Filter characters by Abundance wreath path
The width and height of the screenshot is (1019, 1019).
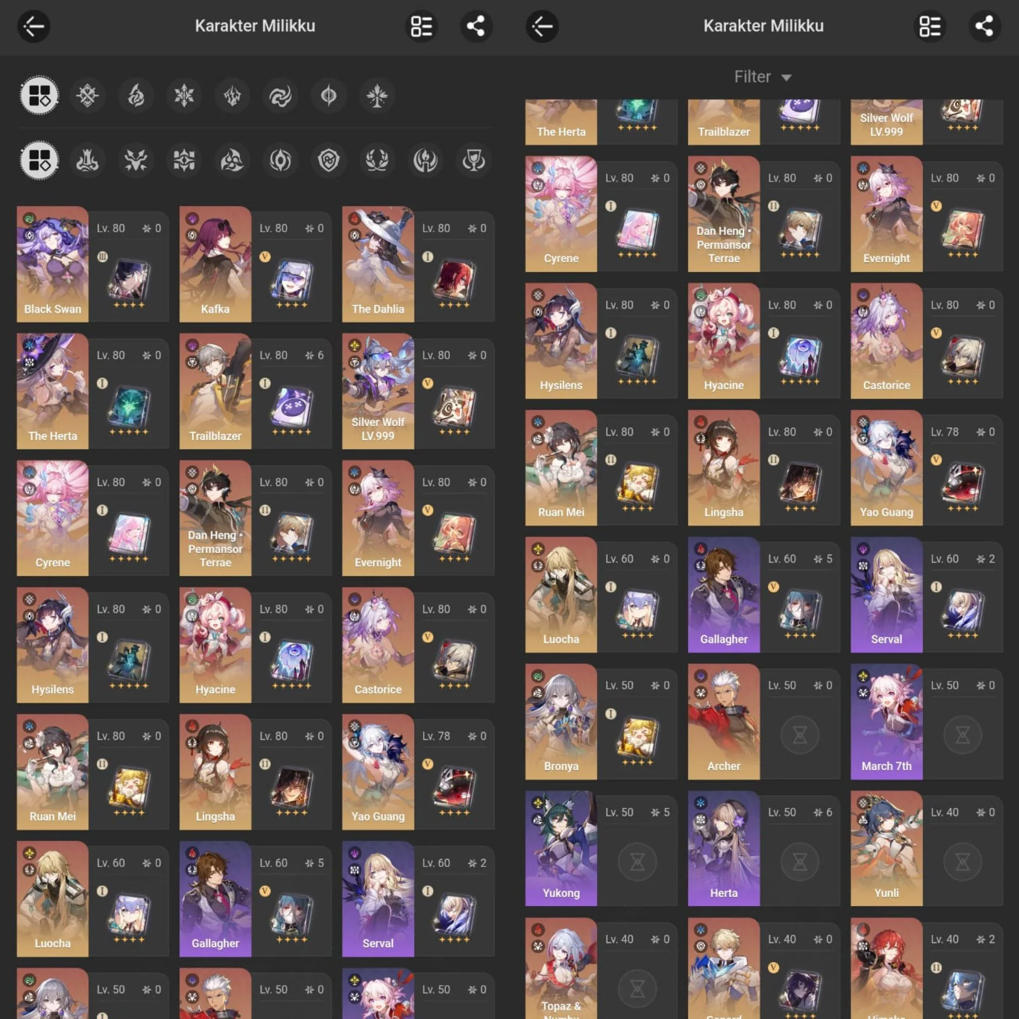coord(377,160)
